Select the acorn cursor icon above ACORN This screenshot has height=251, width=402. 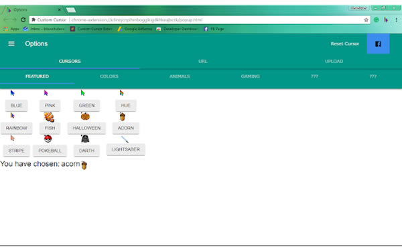(x=123, y=116)
